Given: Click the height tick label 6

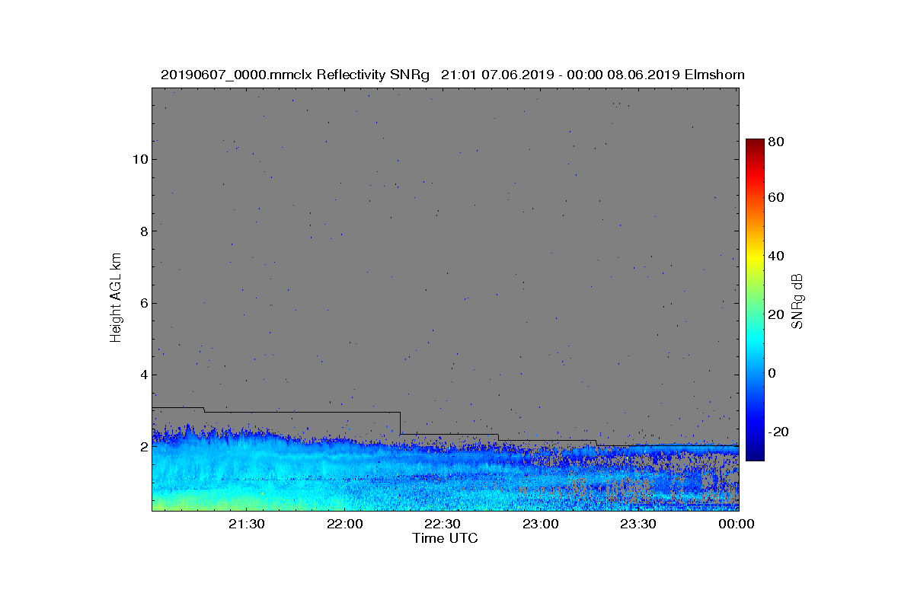Looking at the screenshot, I should pos(142,303).
